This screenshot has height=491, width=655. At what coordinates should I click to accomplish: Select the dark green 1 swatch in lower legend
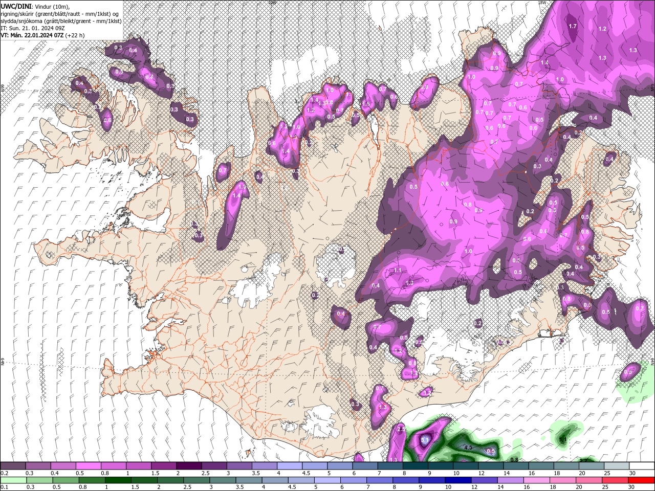[118, 480]
